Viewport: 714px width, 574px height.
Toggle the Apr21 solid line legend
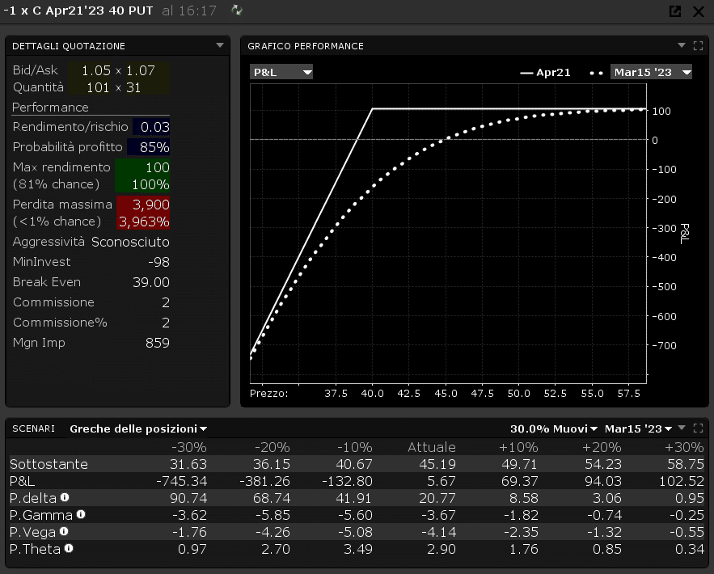tap(545, 73)
